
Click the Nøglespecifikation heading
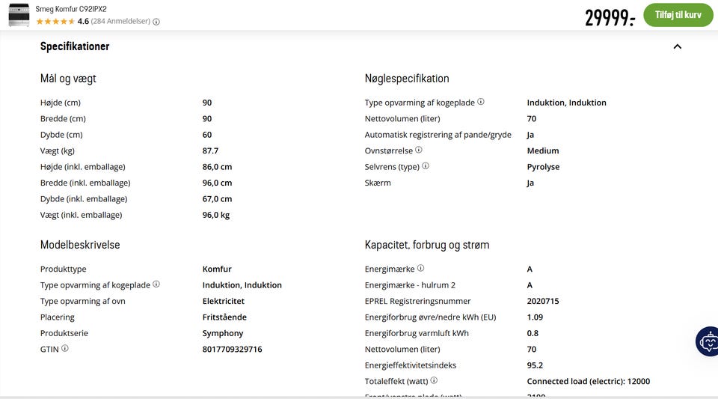[x=407, y=79]
